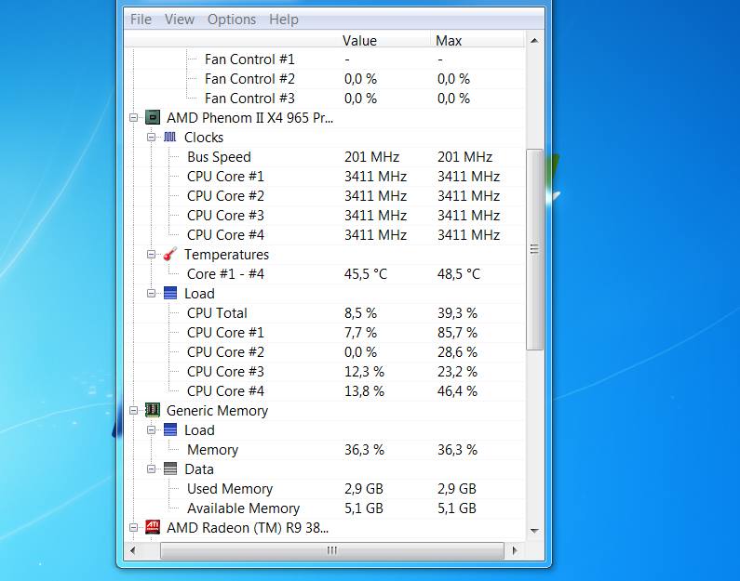Collapse the Generic Memory node
The image size is (740, 581).
coord(133,411)
